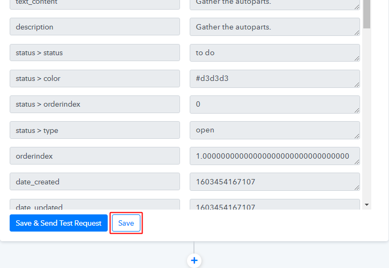The height and width of the screenshot is (268, 389).
Task: Select the 'date_created' label field
Action: point(95,182)
